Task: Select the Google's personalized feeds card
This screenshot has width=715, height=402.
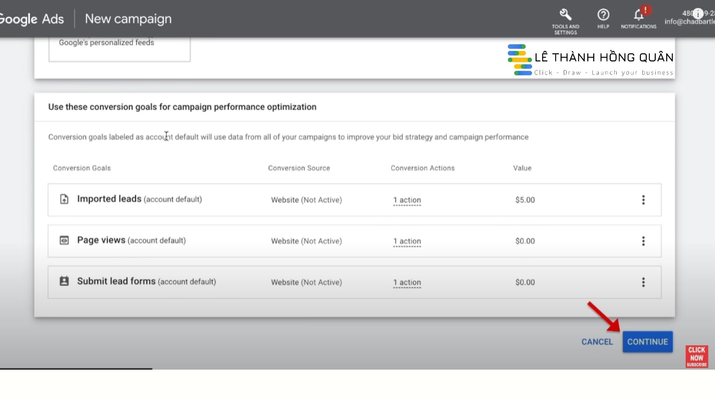Action: 119,48
